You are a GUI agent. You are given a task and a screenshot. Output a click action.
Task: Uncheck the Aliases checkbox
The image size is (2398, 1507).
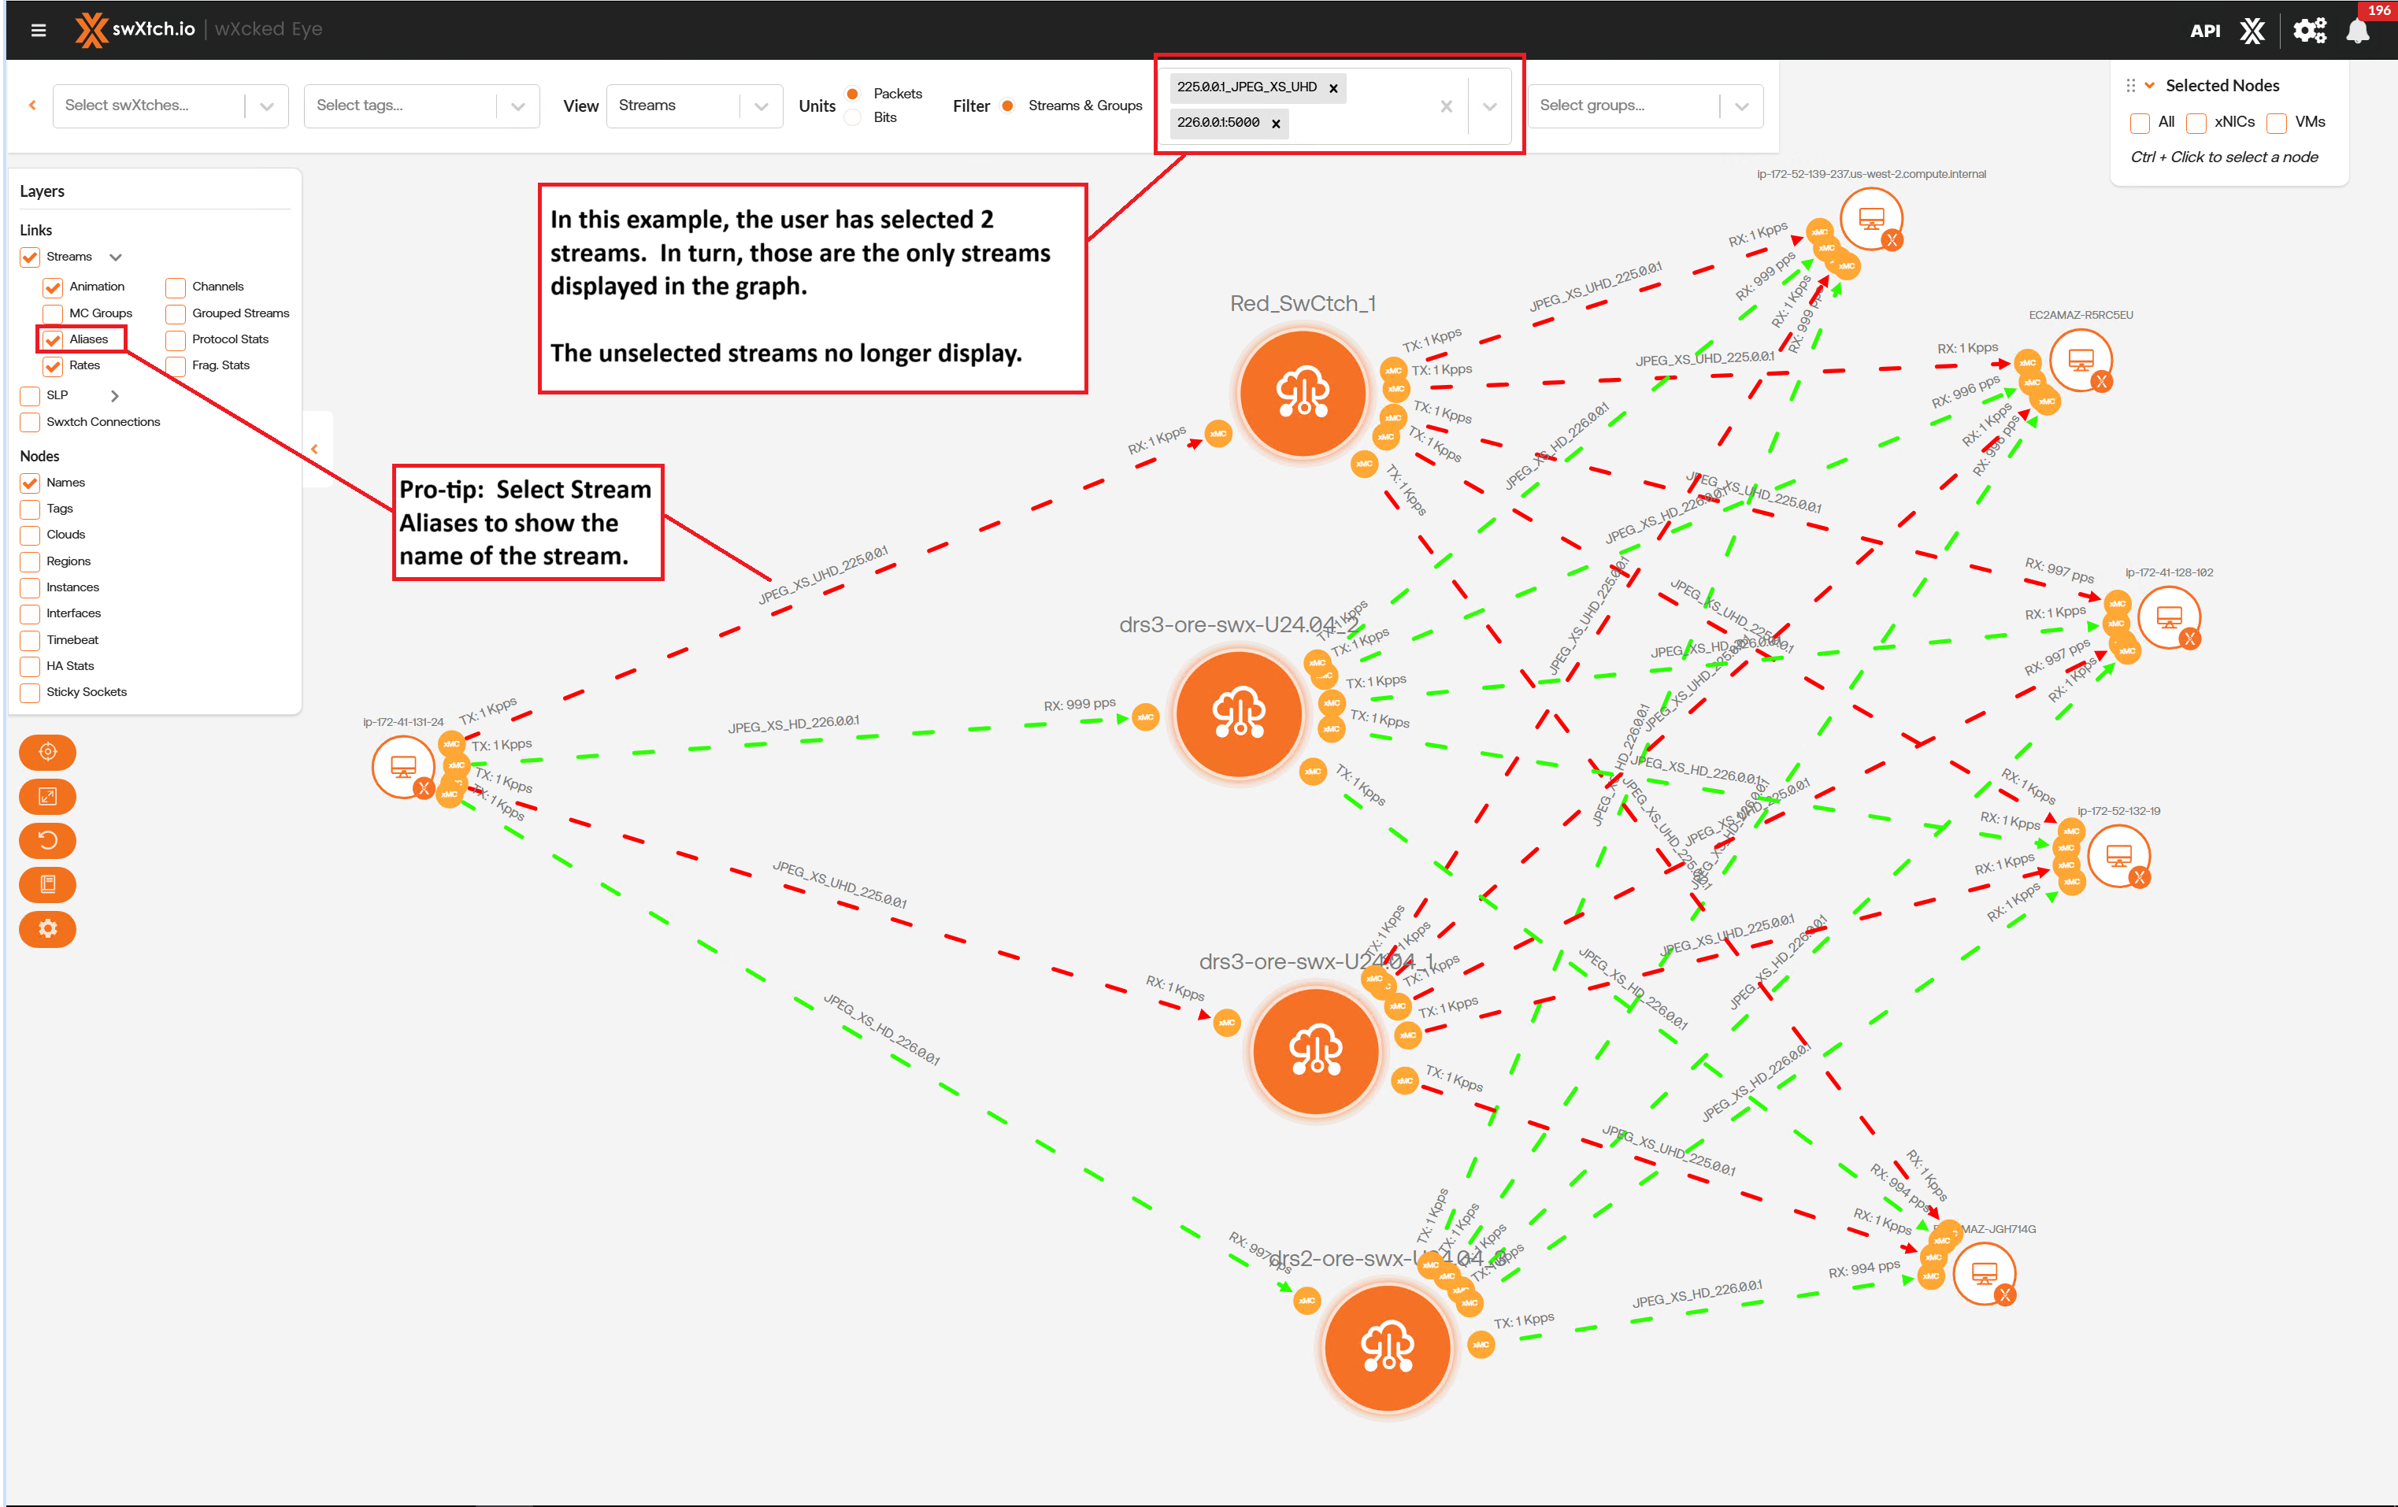(54, 340)
